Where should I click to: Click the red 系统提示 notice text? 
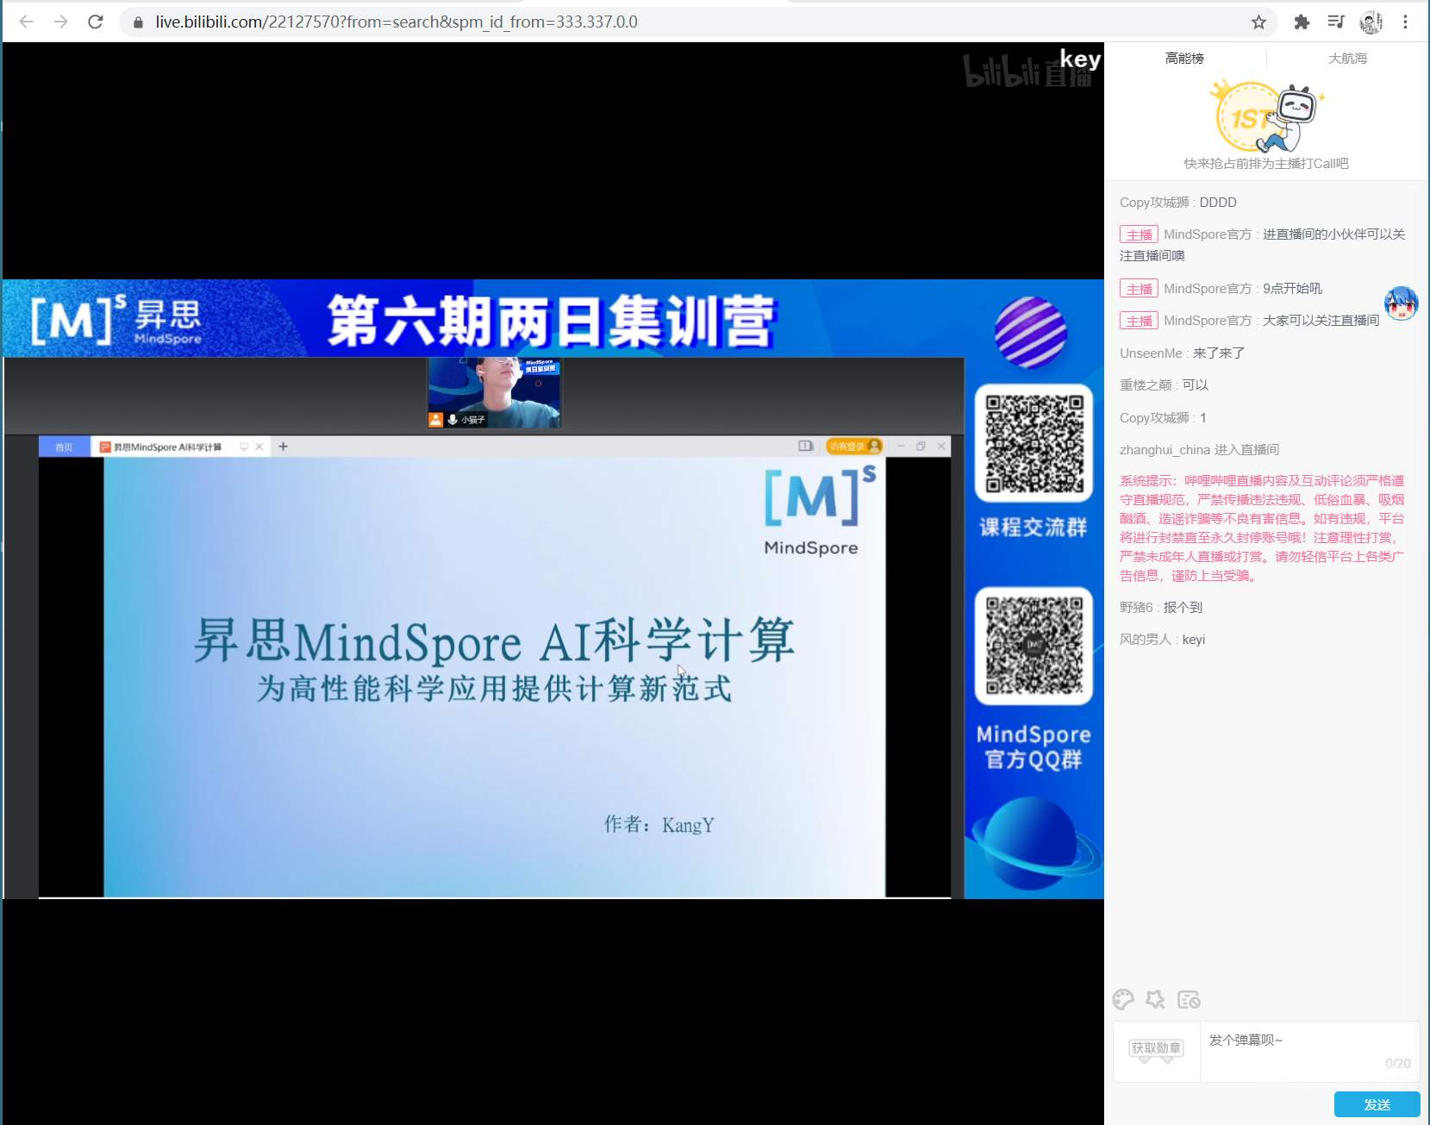pos(1262,528)
